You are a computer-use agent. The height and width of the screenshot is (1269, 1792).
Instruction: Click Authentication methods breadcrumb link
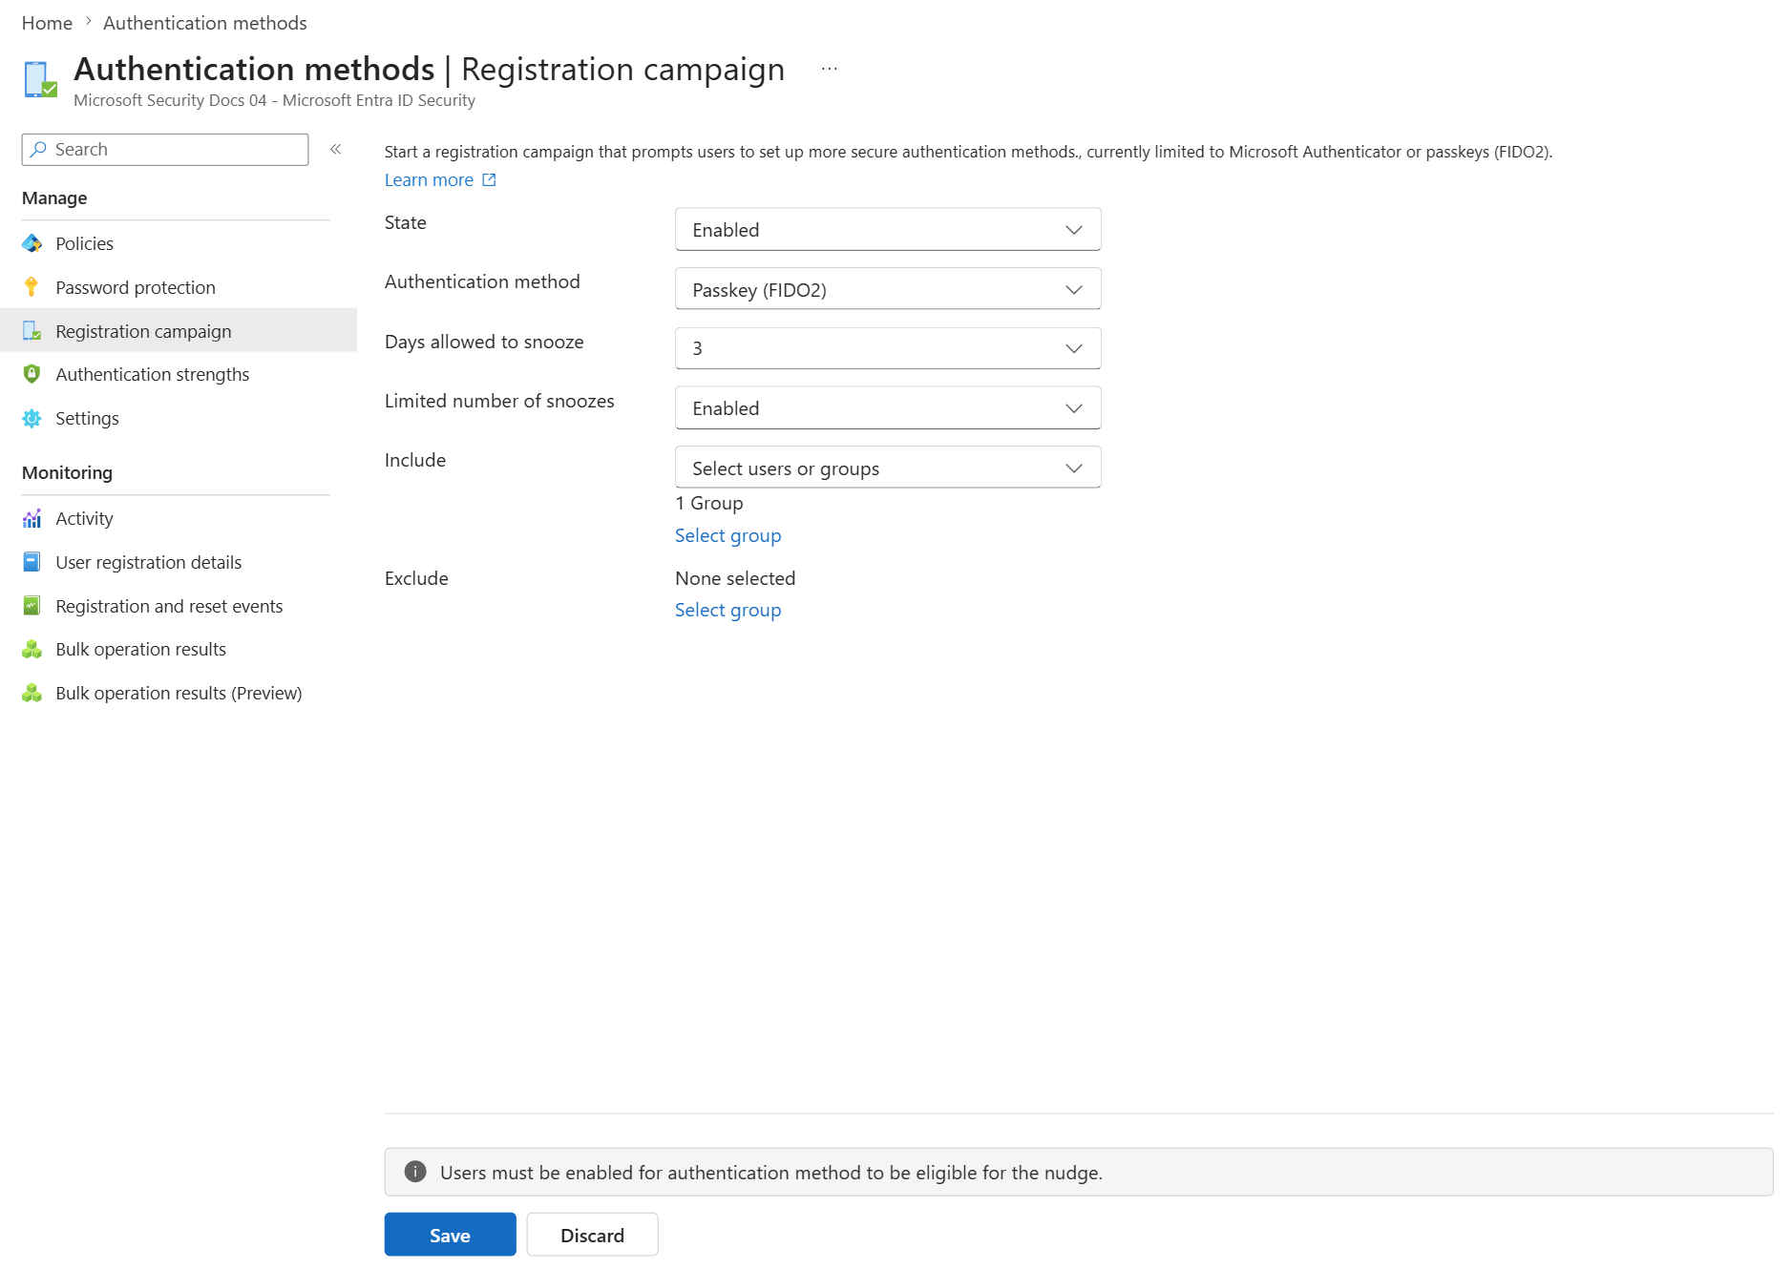(205, 23)
